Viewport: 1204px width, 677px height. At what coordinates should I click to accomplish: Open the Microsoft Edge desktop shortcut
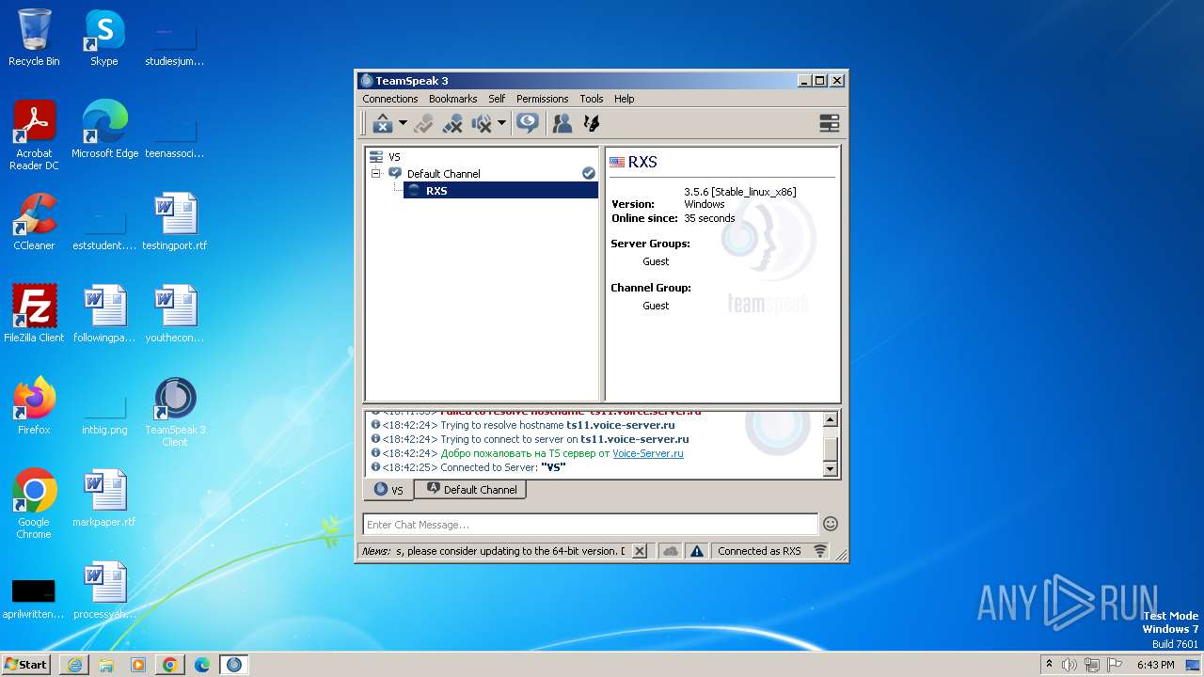click(x=104, y=130)
